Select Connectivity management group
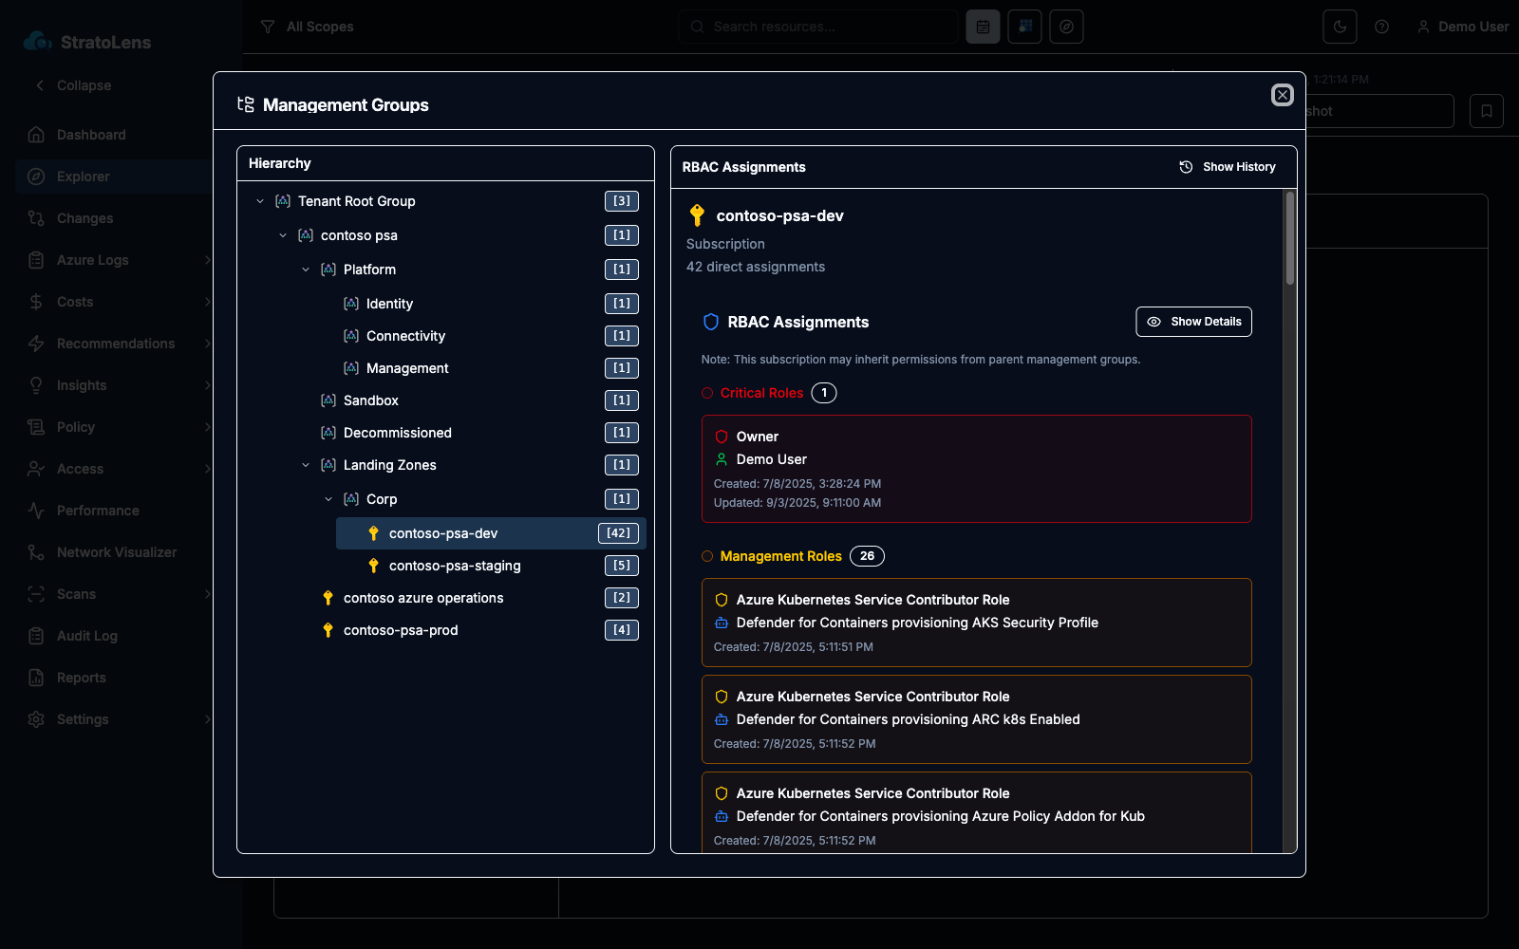The image size is (1519, 949). coord(491,336)
